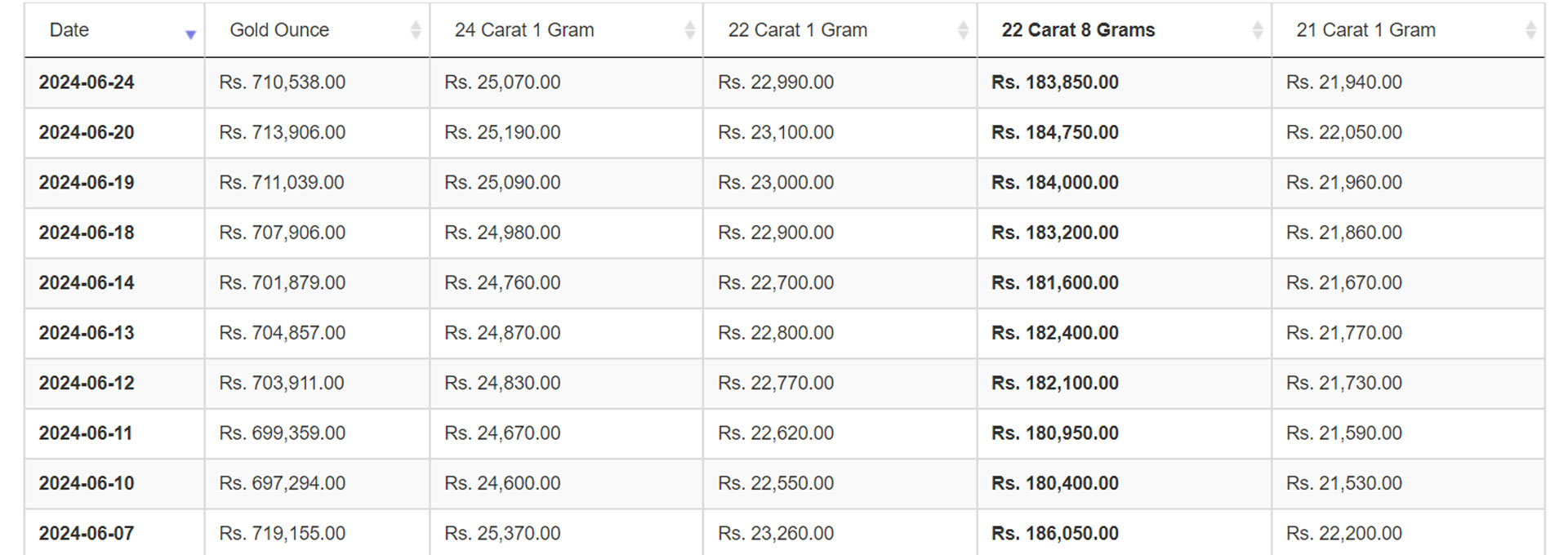1568x555 pixels.
Task: Click the 2024-06-11 row date
Action: 86,433
